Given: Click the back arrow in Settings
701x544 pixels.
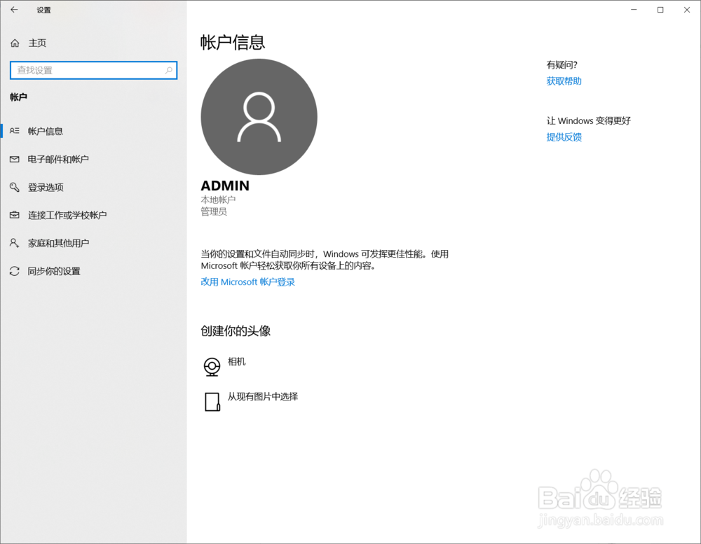Looking at the screenshot, I should tap(14, 9).
